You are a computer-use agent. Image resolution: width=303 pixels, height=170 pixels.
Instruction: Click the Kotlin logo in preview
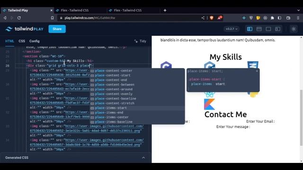coord(209,104)
